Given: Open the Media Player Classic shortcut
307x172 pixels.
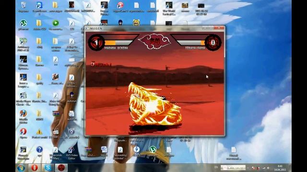Looking at the screenshot, I should pos(23,96).
